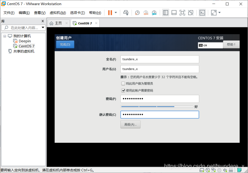Enable 将此用户做为管理员 checkbox
This screenshot has height=173, width=248.
click(123, 83)
